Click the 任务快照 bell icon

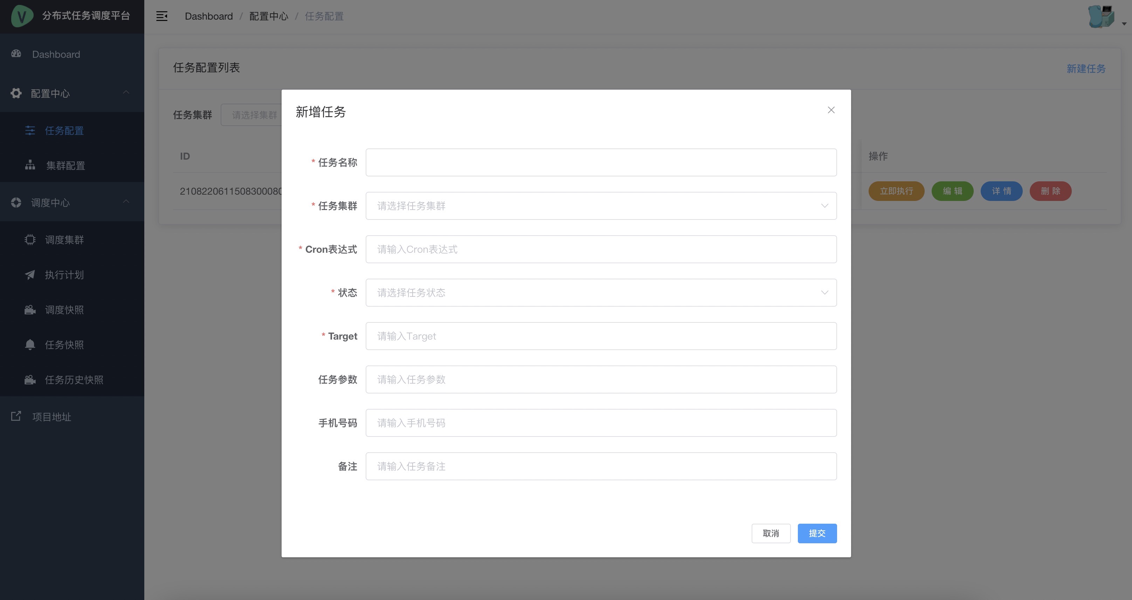pos(30,344)
